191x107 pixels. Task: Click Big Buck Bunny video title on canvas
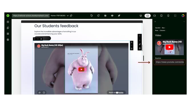52,45
